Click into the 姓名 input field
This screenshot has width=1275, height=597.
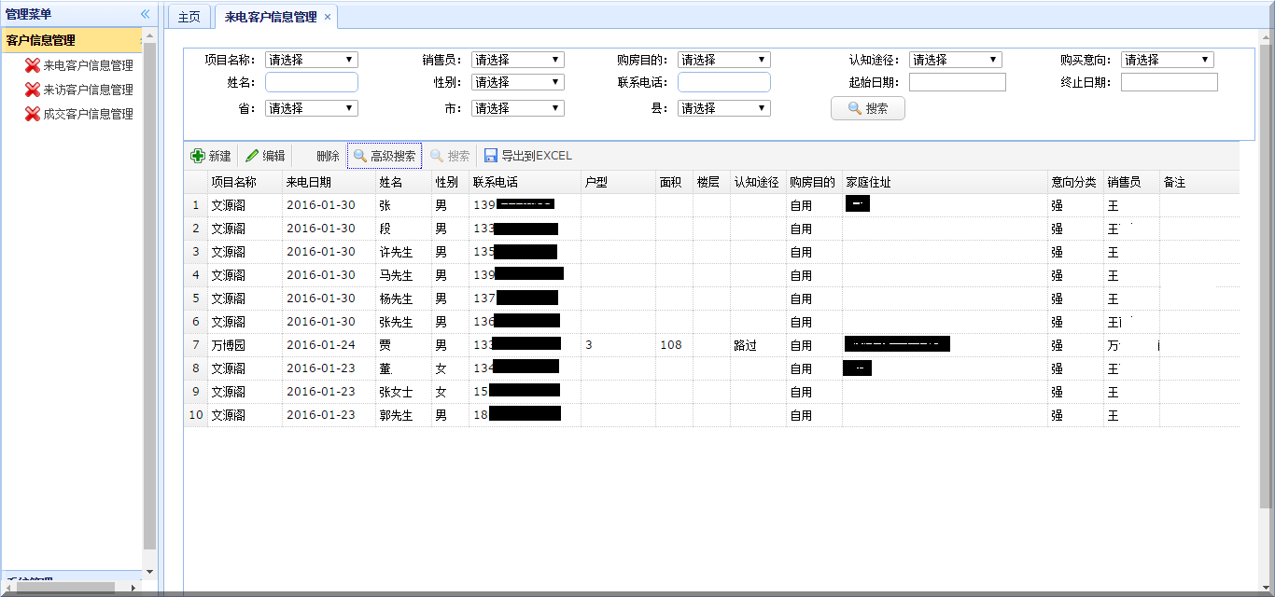point(311,82)
